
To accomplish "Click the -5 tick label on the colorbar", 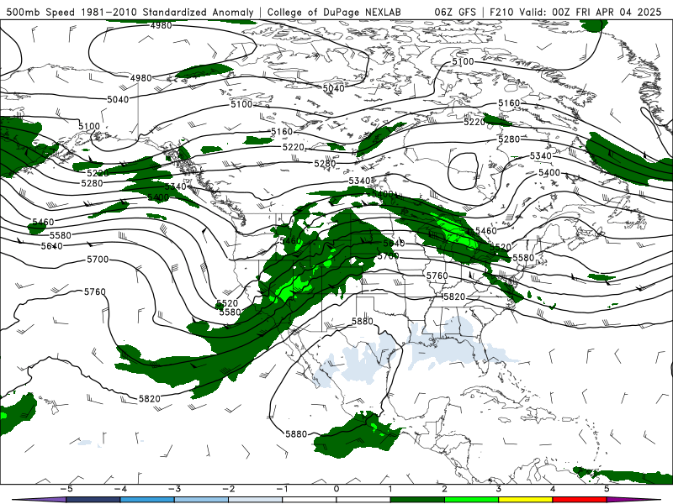I will pyautogui.click(x=66, y=489).
